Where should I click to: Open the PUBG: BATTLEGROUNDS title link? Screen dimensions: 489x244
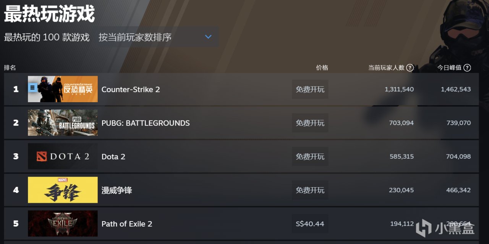click(146, 123)
